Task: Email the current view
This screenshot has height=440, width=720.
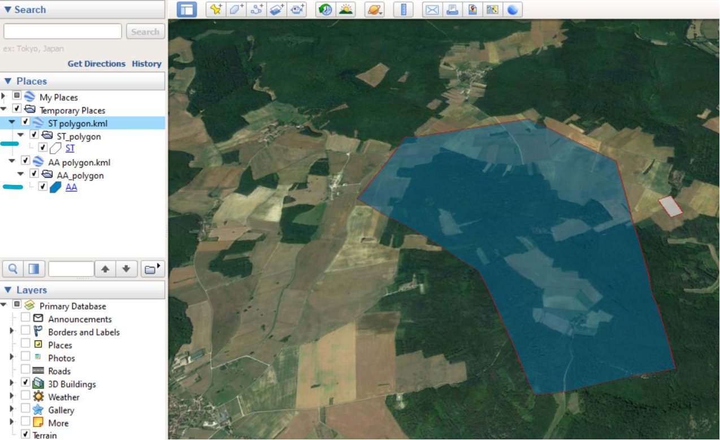Action: (432, 9)
